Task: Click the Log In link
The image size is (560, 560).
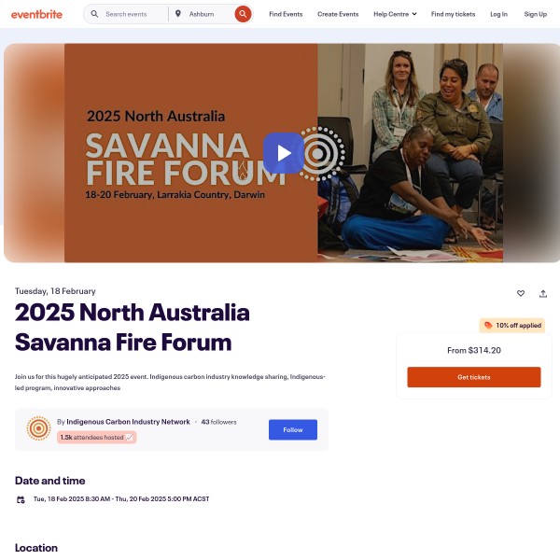Action: (x=498, y=14)
